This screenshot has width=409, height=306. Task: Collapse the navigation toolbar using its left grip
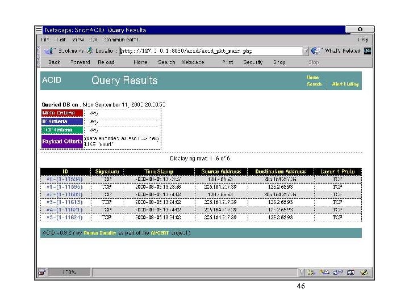(39, 62)
